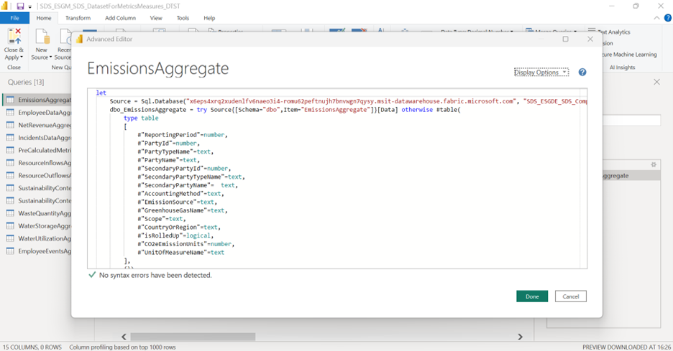Open the File menu
This screenshot has width=673, height=351.
pyautogui.click(x=14, y=18)
